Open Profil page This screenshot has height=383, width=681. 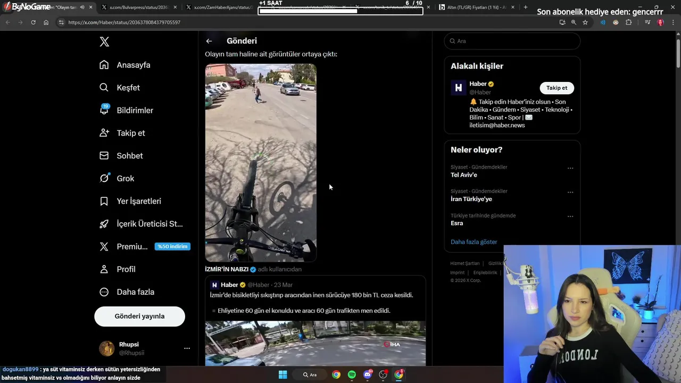[118, 269]
